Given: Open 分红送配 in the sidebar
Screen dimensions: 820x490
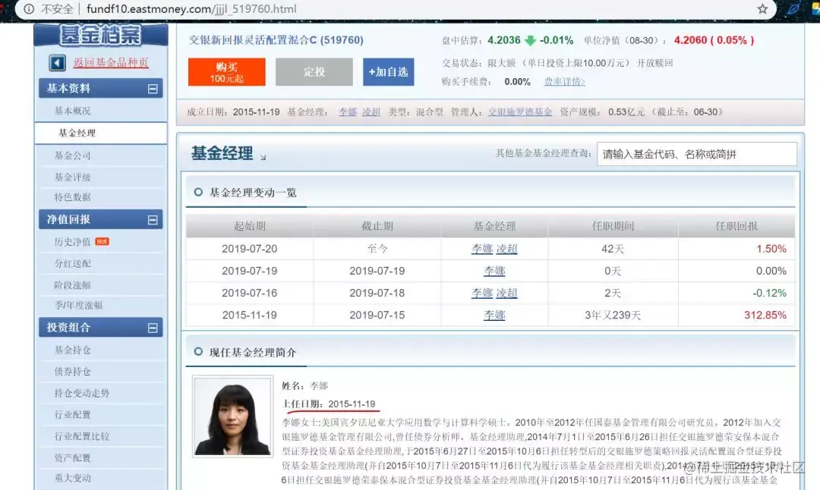Looking at the screenshot, I should pos(73,263).
